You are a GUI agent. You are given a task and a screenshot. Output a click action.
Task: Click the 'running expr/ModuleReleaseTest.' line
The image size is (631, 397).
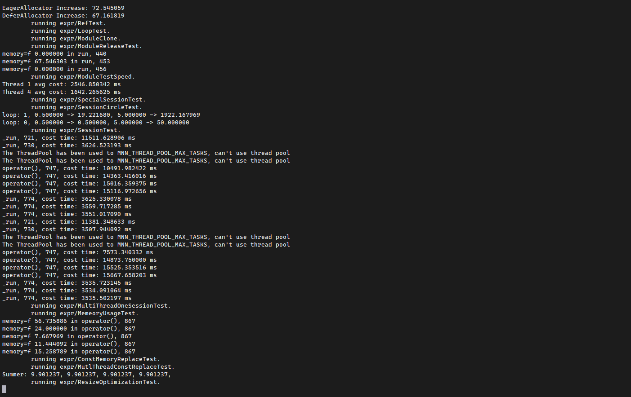pyautogui.click(x=86, y=46)
